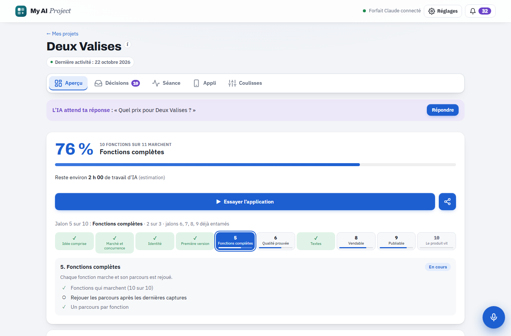This screenshot has width=511, height=336.
Task: Select milestone 5 Fonctions complètes
Action: point(235,241)
